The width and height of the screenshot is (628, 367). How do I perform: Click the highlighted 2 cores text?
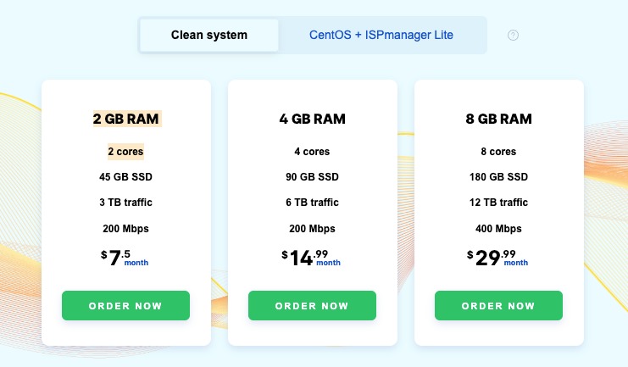[125, 152]
